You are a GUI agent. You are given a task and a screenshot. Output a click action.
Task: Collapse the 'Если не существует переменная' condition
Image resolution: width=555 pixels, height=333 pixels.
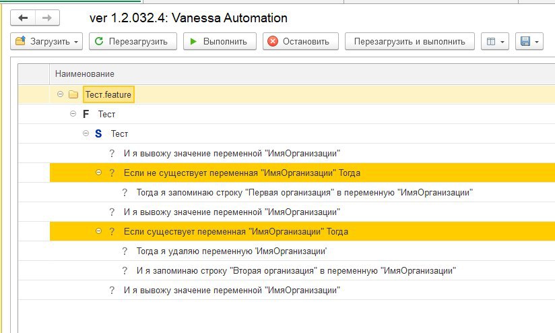[99, 173]
